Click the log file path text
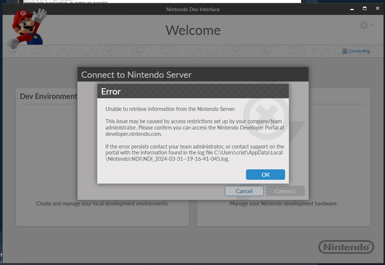The height and width of the screenshot is (265, 385). (x=194, y=156)
